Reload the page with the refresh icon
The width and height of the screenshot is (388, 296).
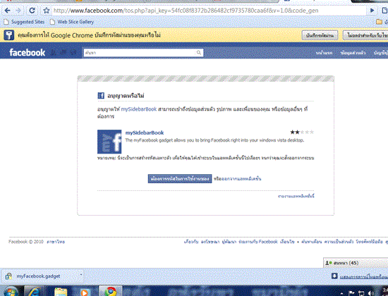point(32,11)
